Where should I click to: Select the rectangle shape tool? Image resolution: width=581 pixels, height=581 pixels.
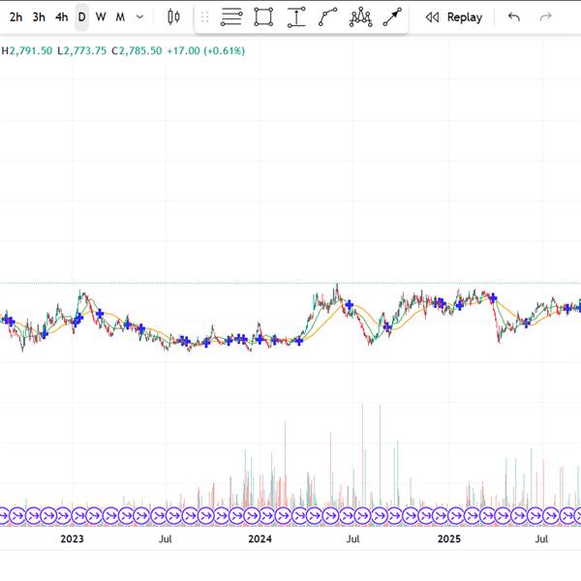click(263, 17)
